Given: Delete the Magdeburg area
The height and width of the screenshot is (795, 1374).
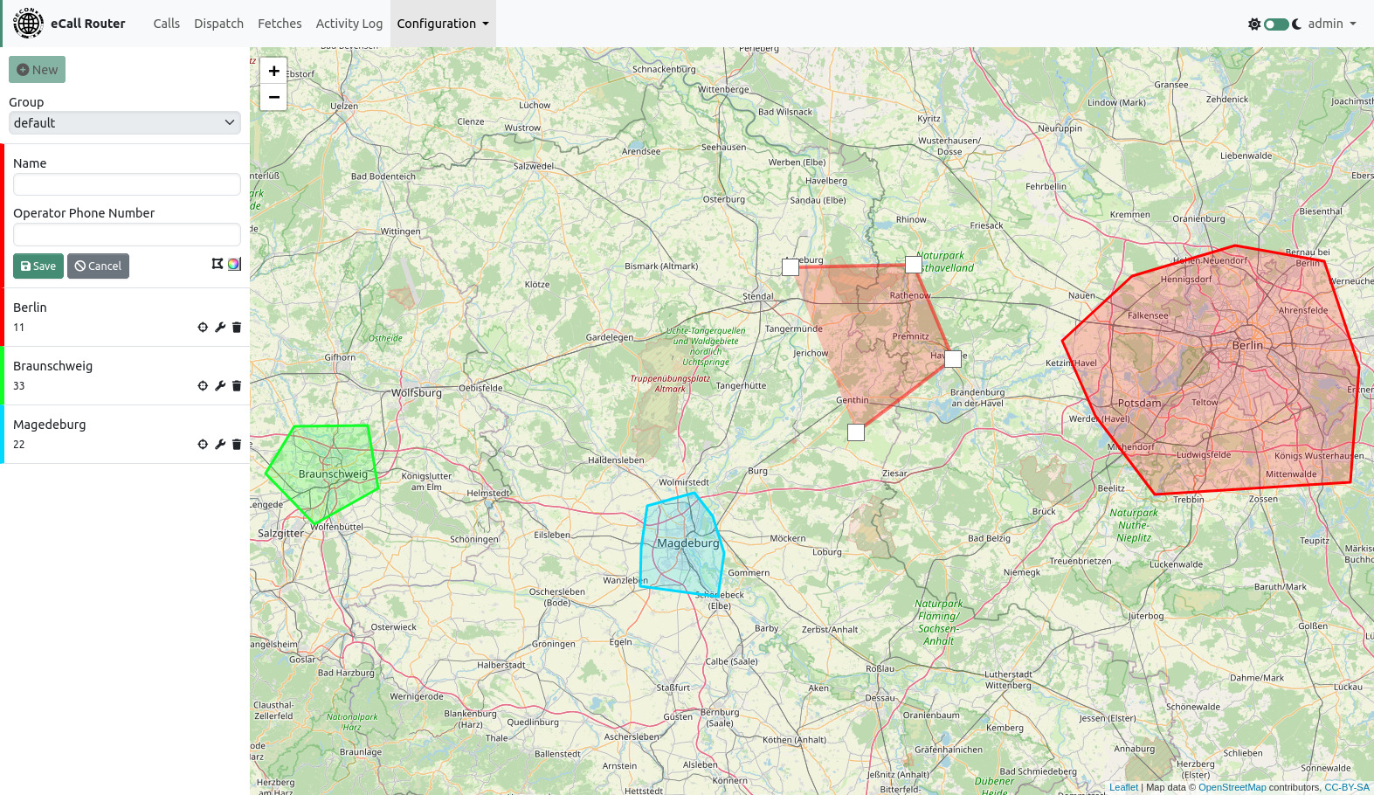Looking at the screenshot, I should tap(237, 445).
